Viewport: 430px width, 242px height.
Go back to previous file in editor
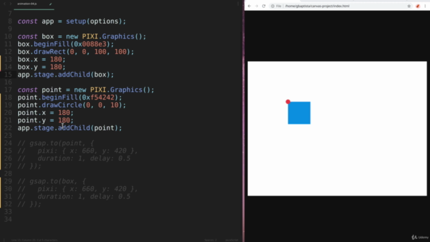5,4
